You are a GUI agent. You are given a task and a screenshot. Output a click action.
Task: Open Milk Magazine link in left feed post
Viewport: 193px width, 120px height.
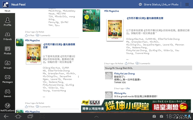click(32, 40)
